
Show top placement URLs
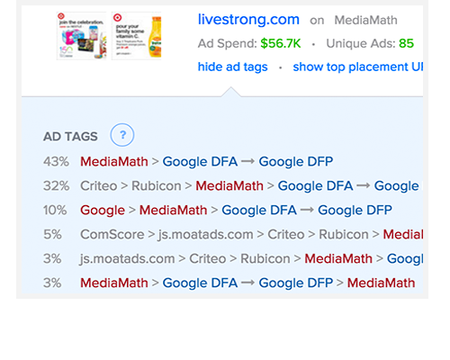[x=358, y=67]
